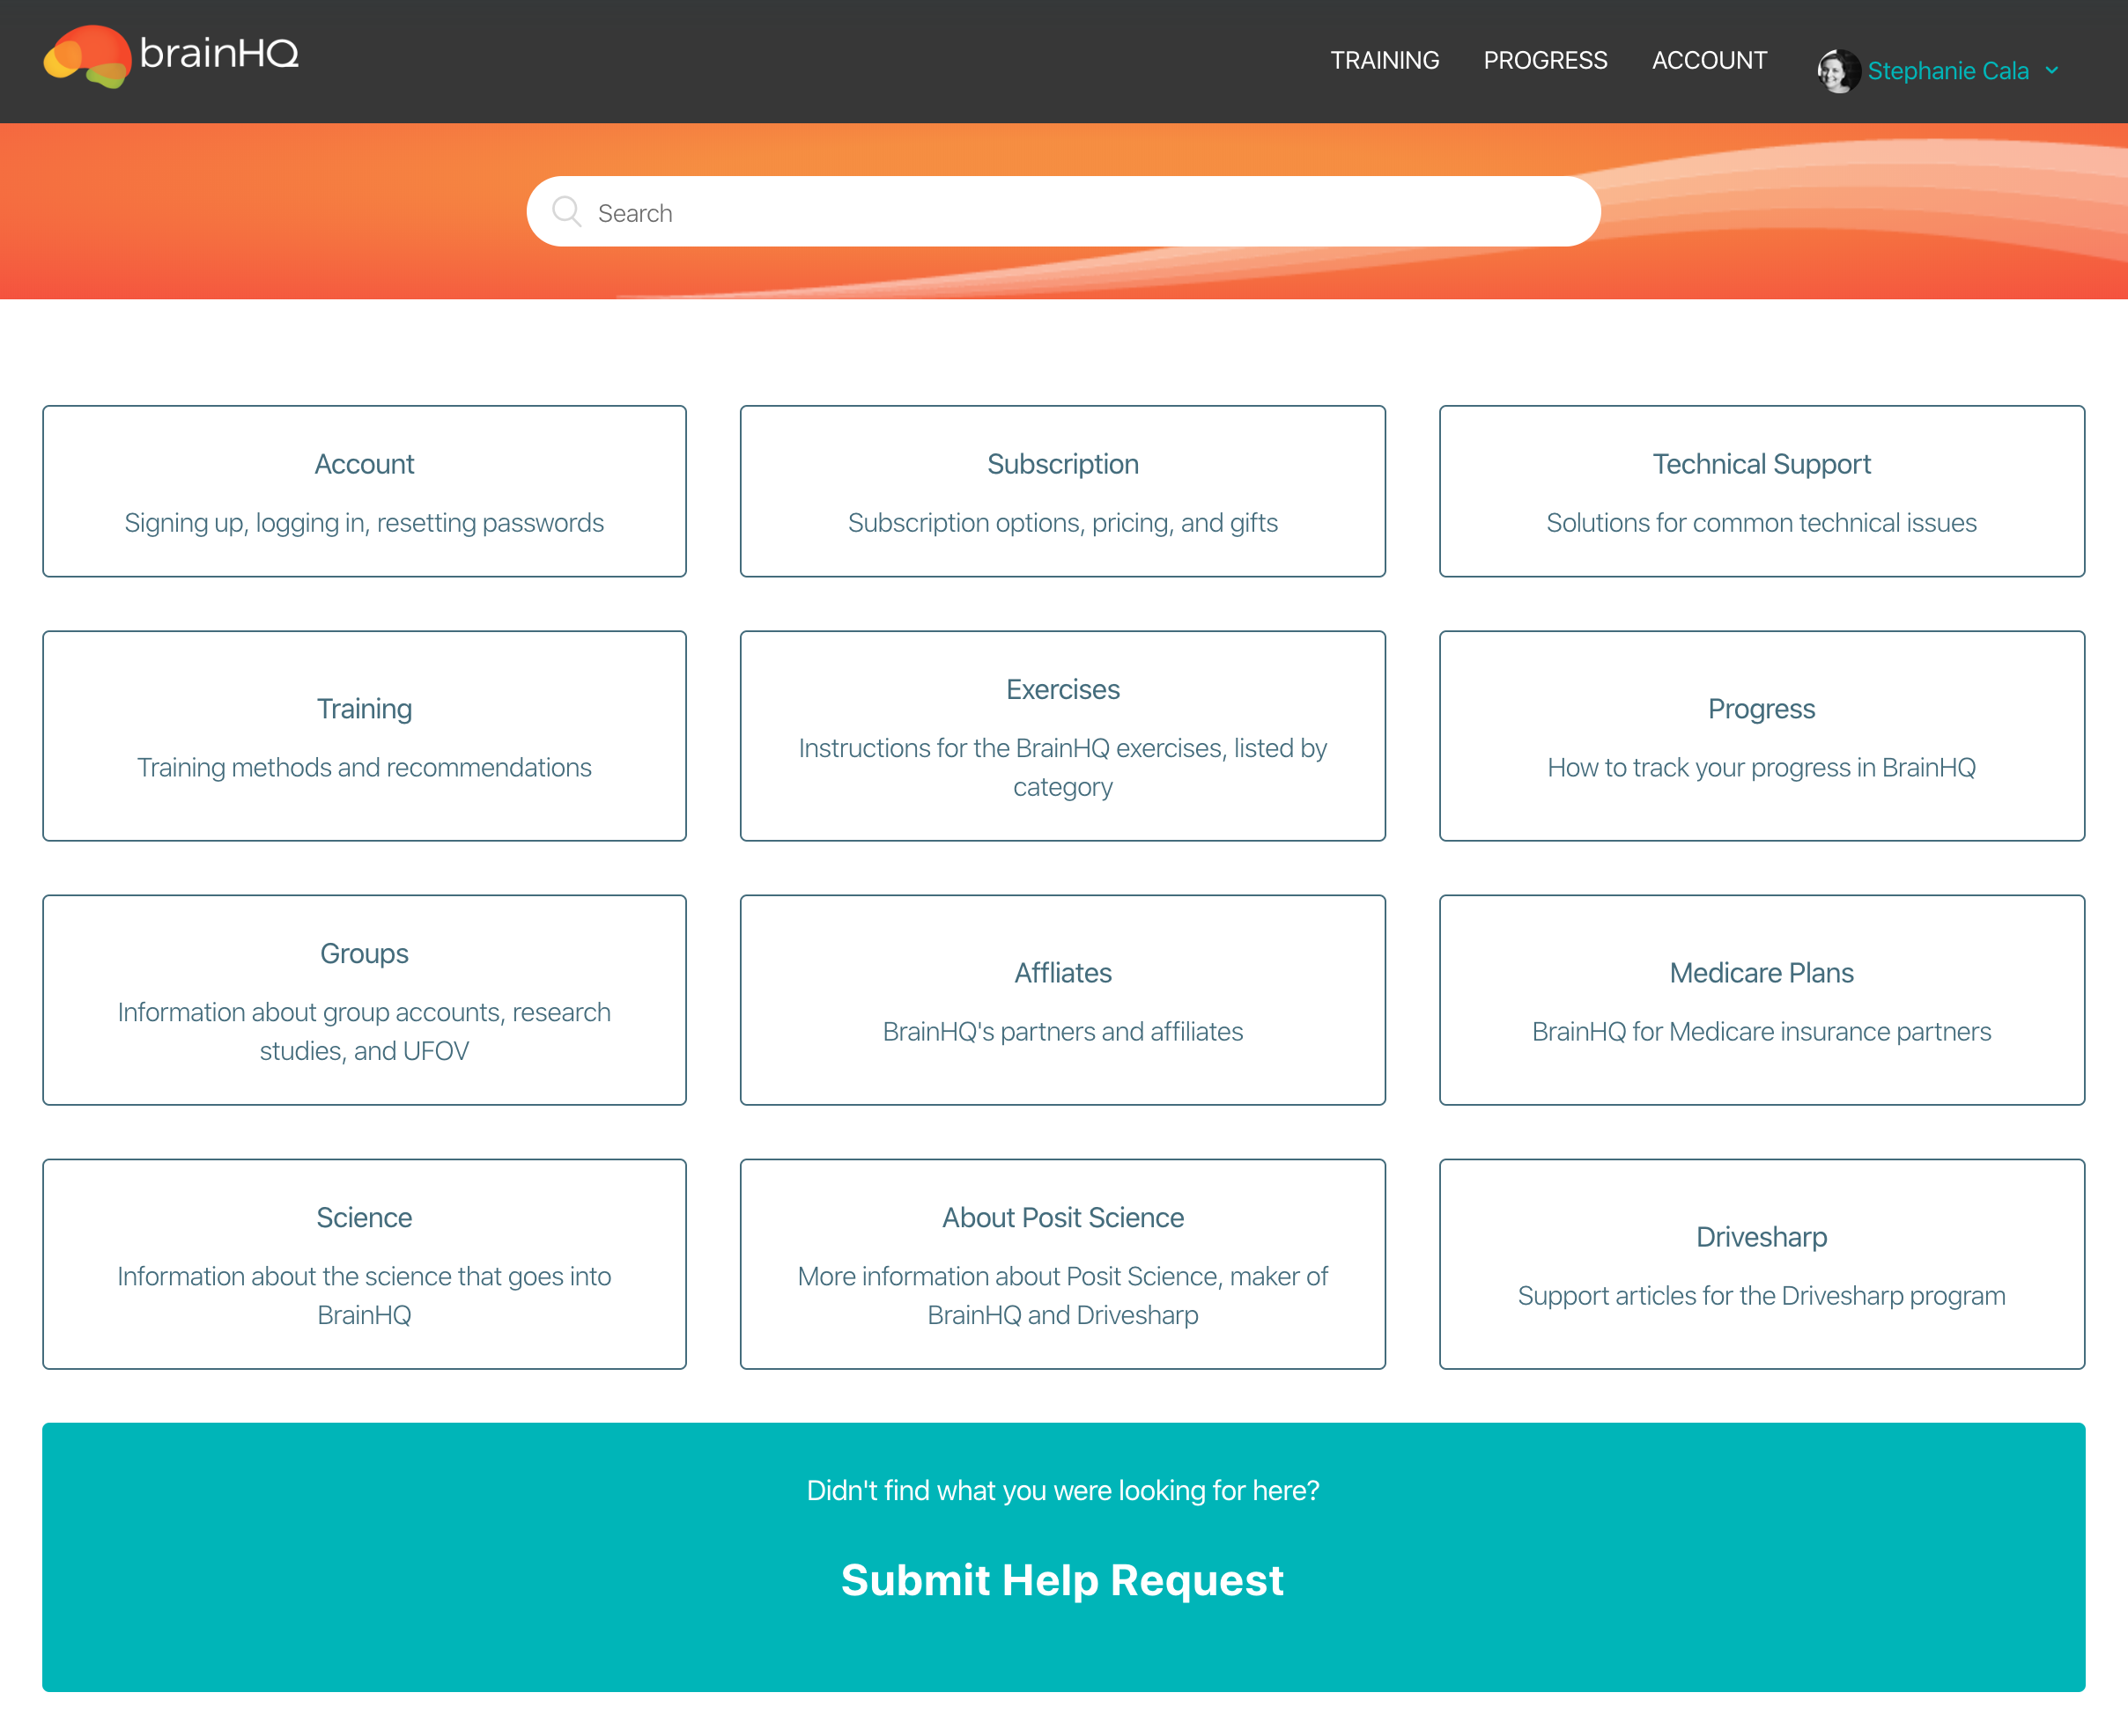Click the search magnifier icon

pyautogui.click(x=566, y=211)
